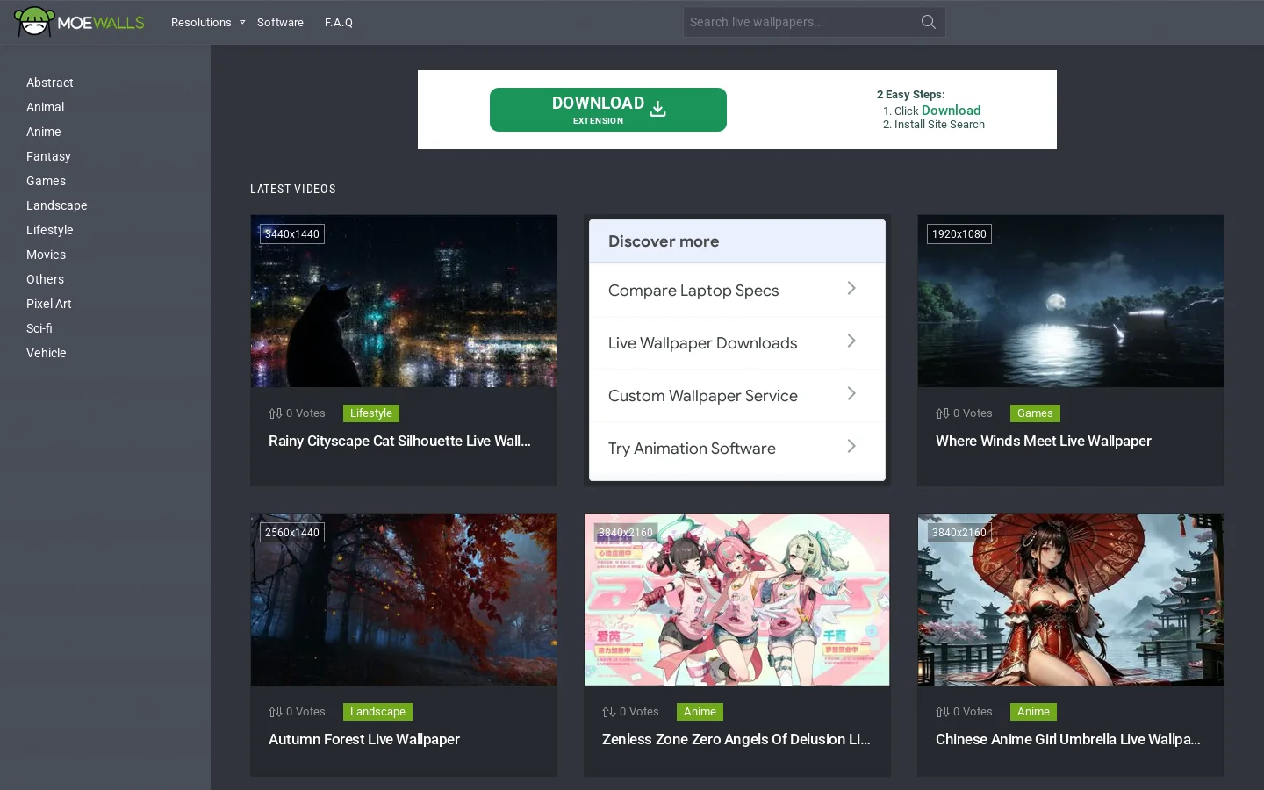Select the Games category in sidebar

coord(47,181)
